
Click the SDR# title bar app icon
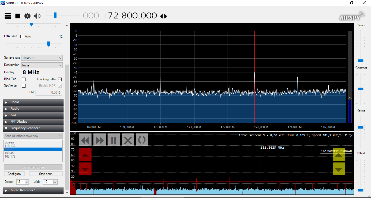tap(3, 3)
